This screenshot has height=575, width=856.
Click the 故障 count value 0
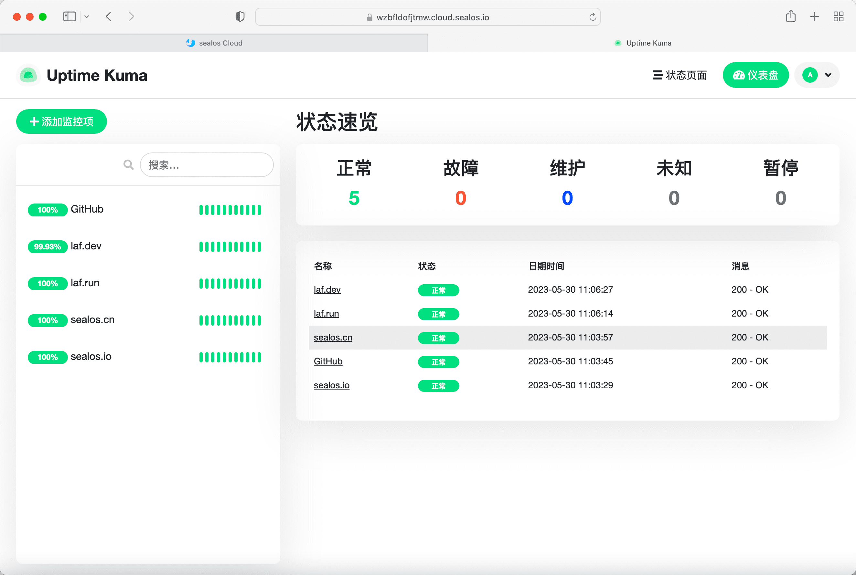(x=460, y=198)
